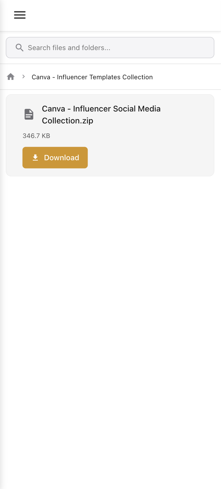Click the blank area below the file card
Image resolution: width=221 pixels, height=489 pixels.
pos(110,332)
